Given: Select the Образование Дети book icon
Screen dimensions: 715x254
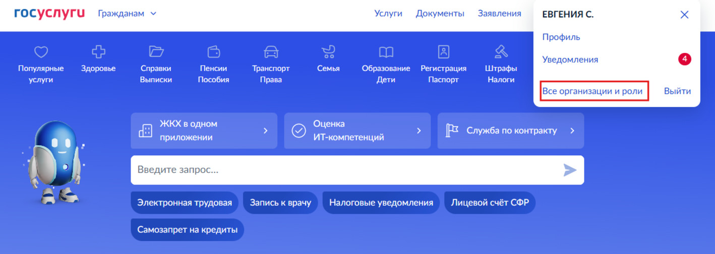Looking at the screenshot, I should point(386,51).
